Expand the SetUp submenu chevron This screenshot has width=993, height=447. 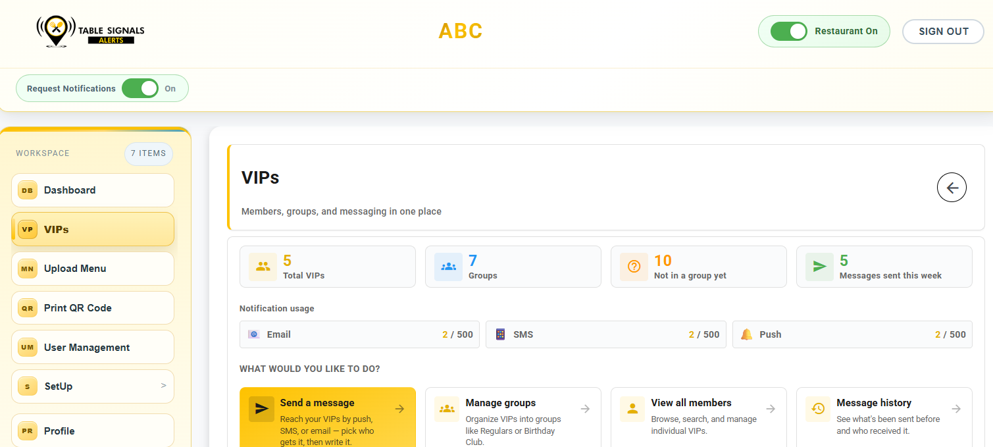pyautogui.click(x=163, y=386)
